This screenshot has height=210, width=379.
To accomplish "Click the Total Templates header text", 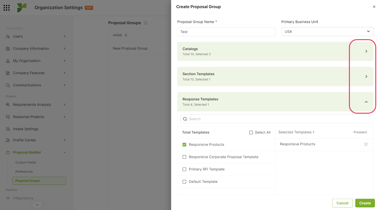I will [196, 132].
